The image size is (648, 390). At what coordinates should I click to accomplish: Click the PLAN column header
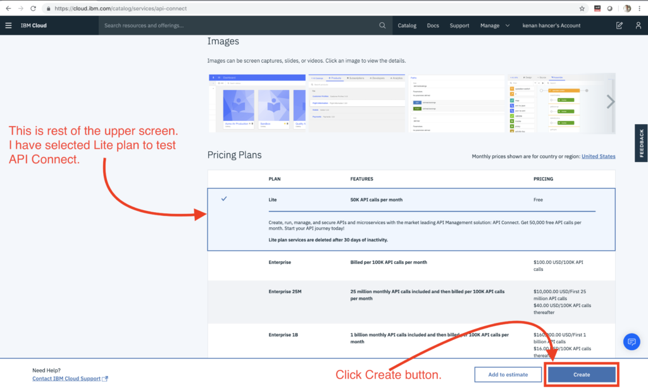275,179
